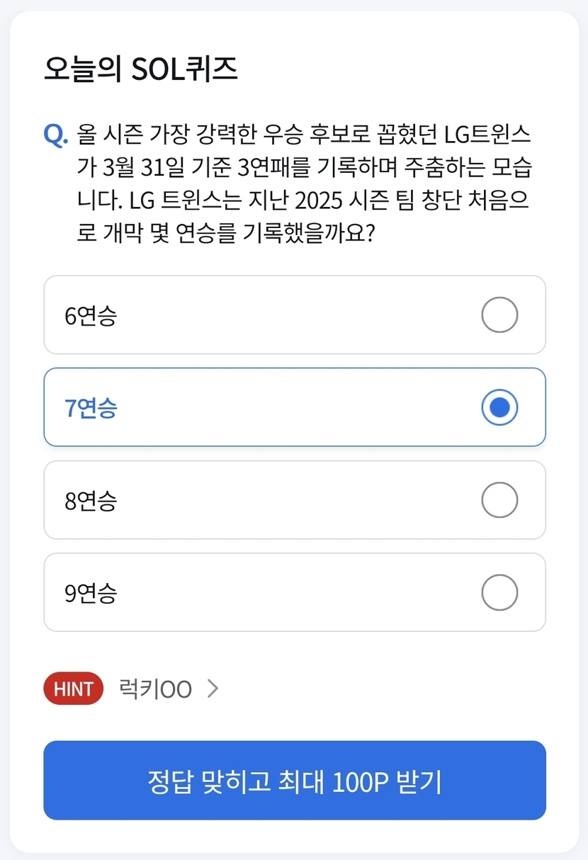Click the 오늘의 SOL퀴즈 heading
The image size is (588, 860).
[140, 69]
